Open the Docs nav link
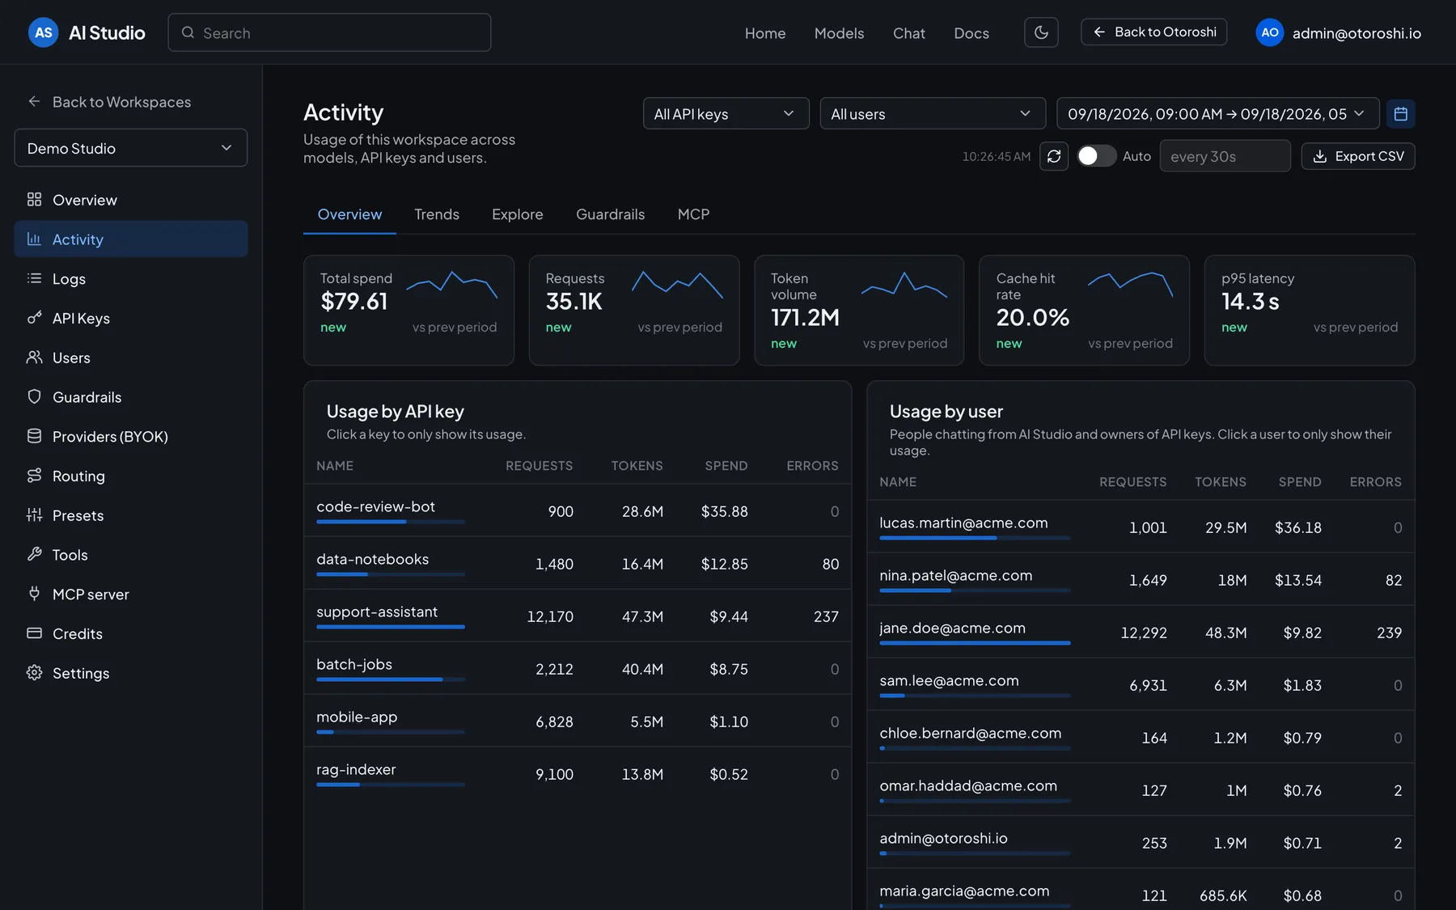1456x910 pixels. (971, 33)
